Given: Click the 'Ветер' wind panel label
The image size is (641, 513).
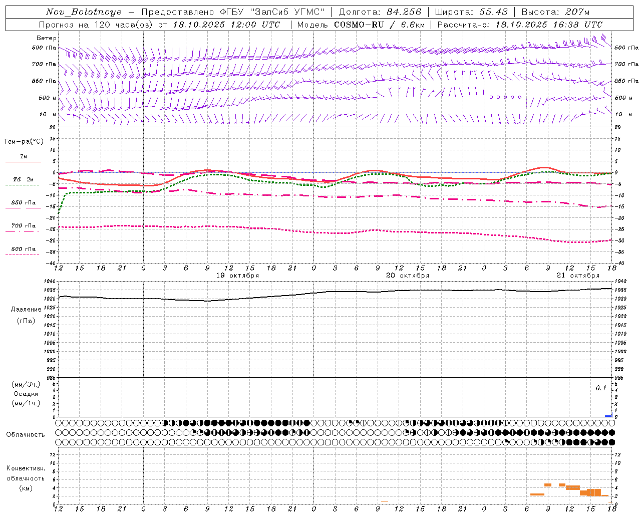Looking at the screenshot, I should [47, 38].
